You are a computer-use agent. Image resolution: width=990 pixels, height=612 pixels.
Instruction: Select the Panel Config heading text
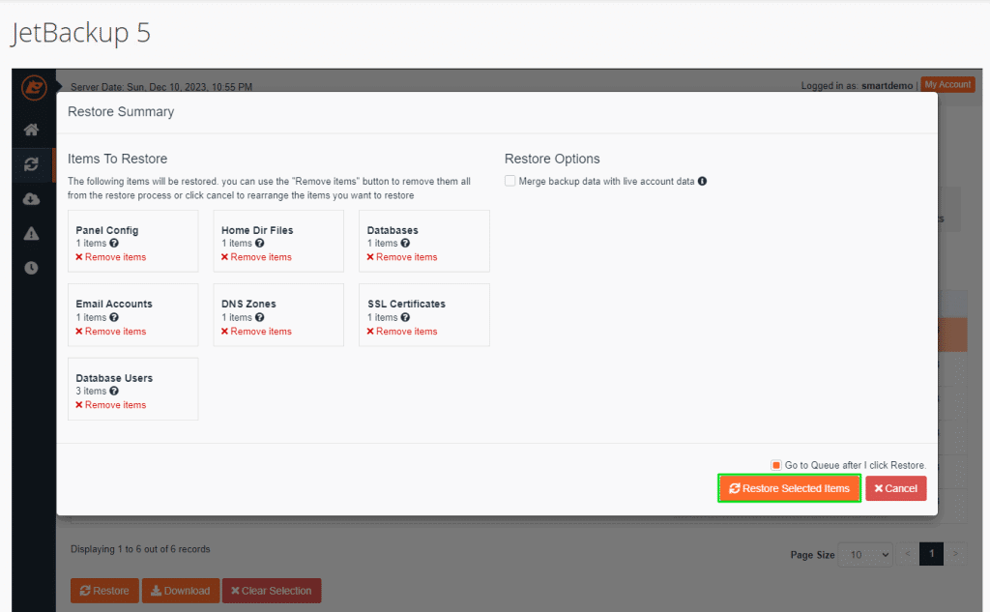click(x=106, y=230)
